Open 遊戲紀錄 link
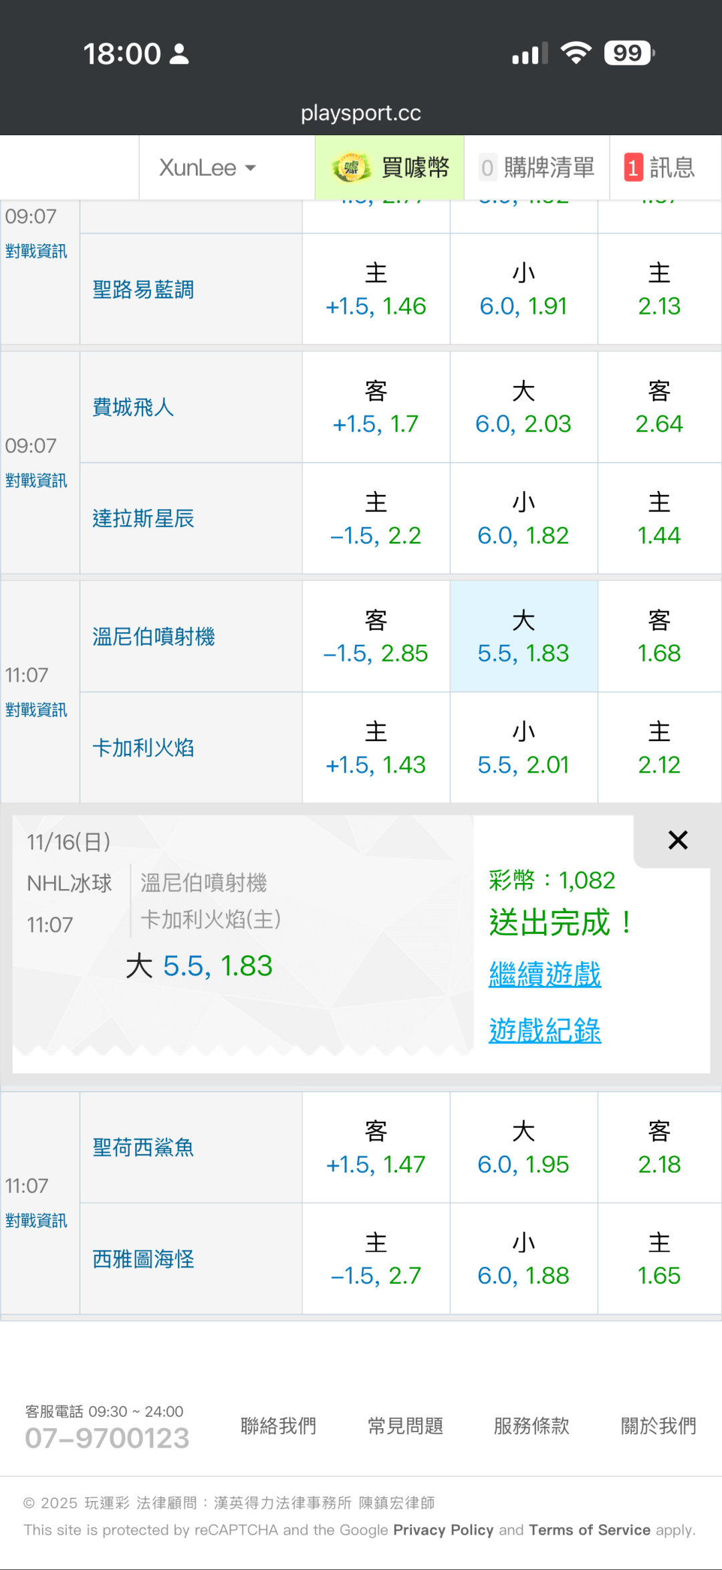The height and width of the screenshot is (1570, 722). [x=545, y=1030]
